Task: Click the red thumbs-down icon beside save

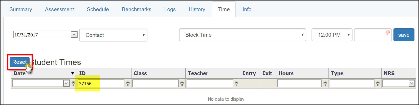Action: (388, 33)
